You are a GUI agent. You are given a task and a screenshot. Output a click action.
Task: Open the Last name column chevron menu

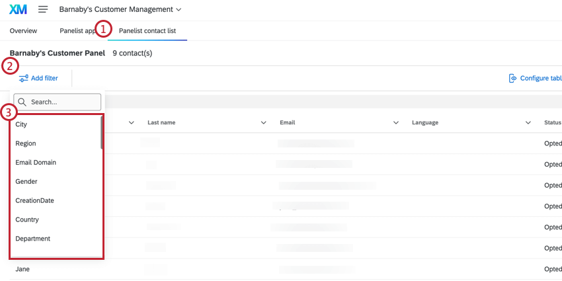pyautogui.click(x=263, y=122)
